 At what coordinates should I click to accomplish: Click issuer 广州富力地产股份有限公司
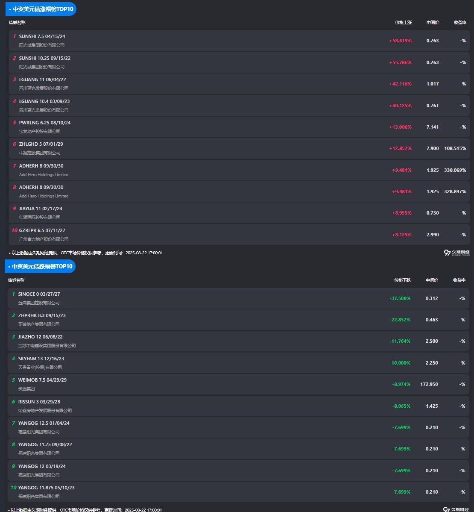coord(44,239)
